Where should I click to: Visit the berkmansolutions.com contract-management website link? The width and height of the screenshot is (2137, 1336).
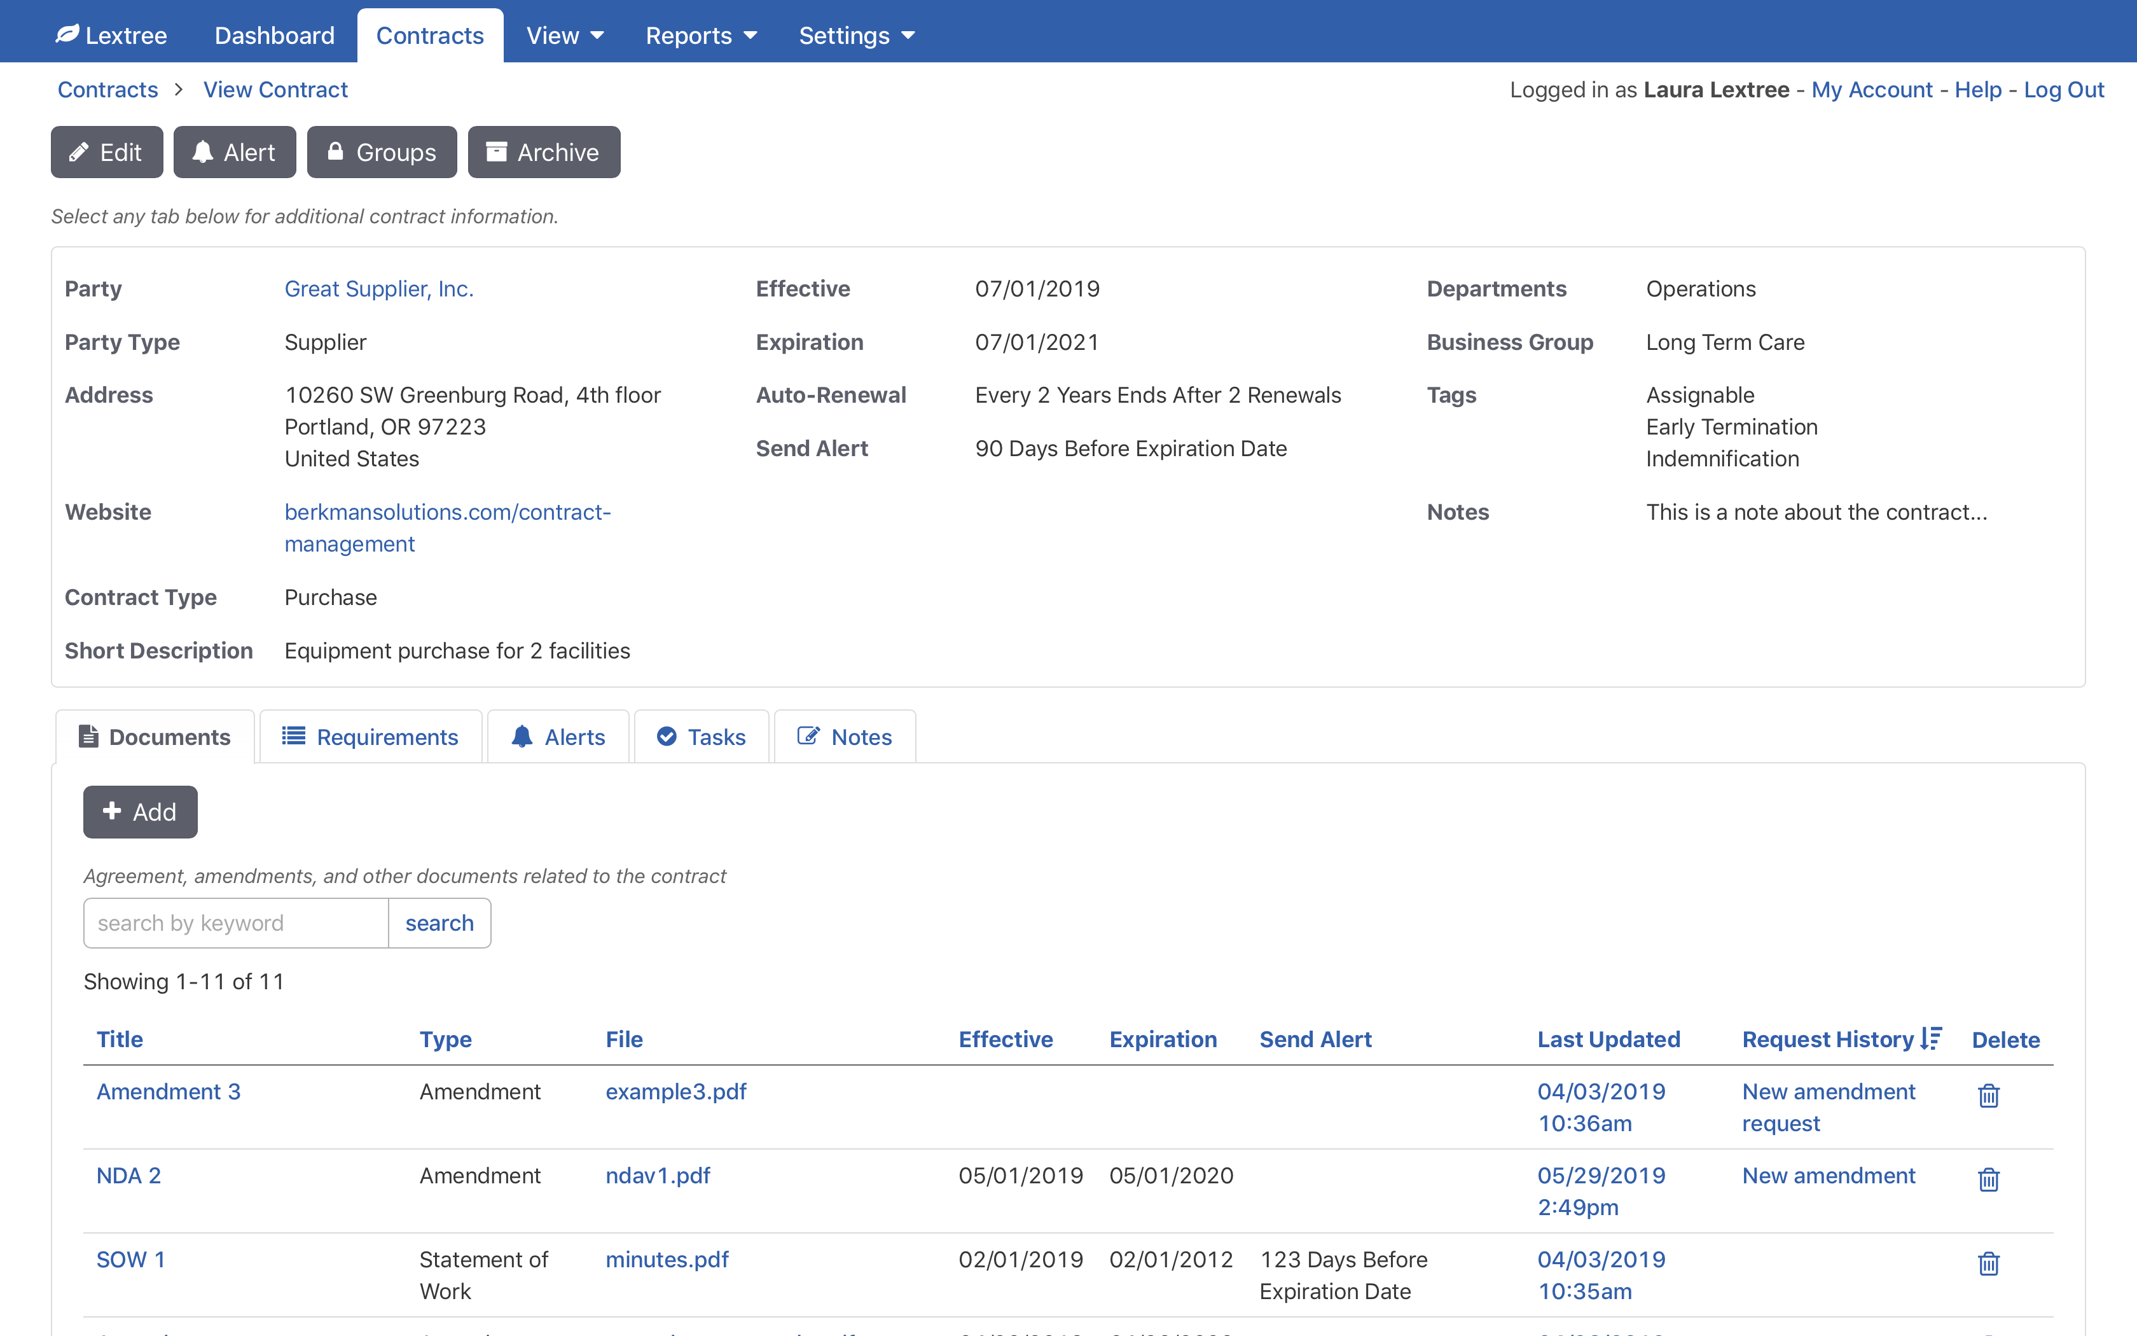[x=448, y=527]
